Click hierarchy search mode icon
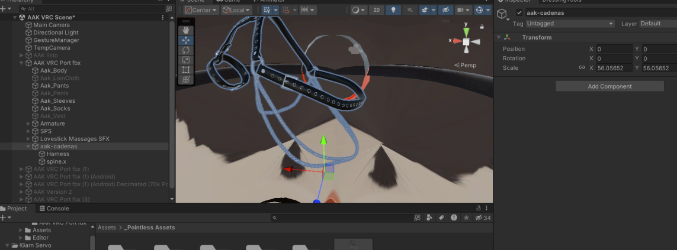The height and width of the screenshot is (250, 677). 169,9
